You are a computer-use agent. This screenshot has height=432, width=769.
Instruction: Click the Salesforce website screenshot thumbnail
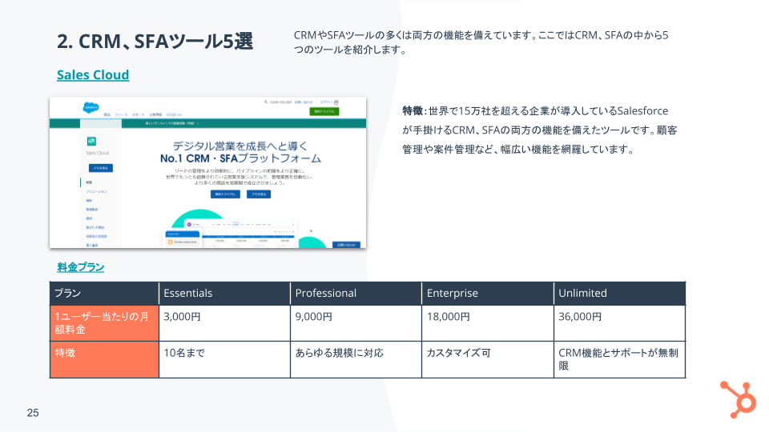(x=208, y=173)
